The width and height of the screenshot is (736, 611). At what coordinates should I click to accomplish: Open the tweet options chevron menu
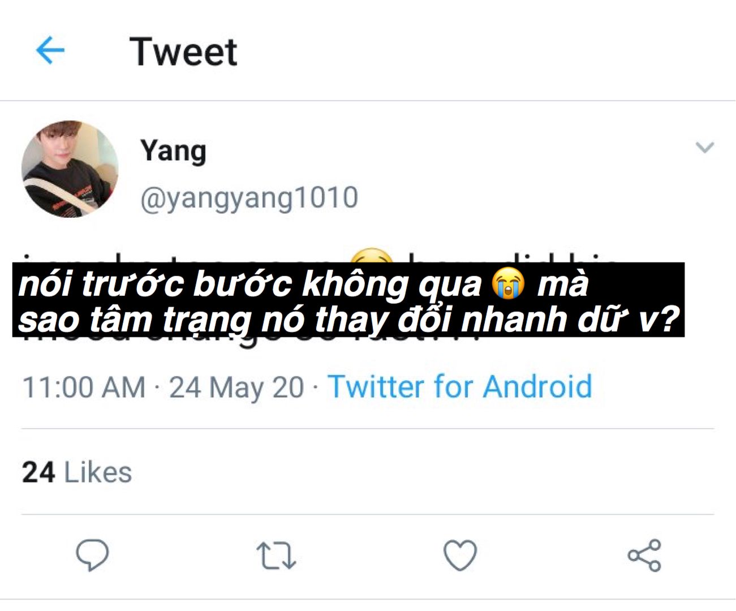704,148
